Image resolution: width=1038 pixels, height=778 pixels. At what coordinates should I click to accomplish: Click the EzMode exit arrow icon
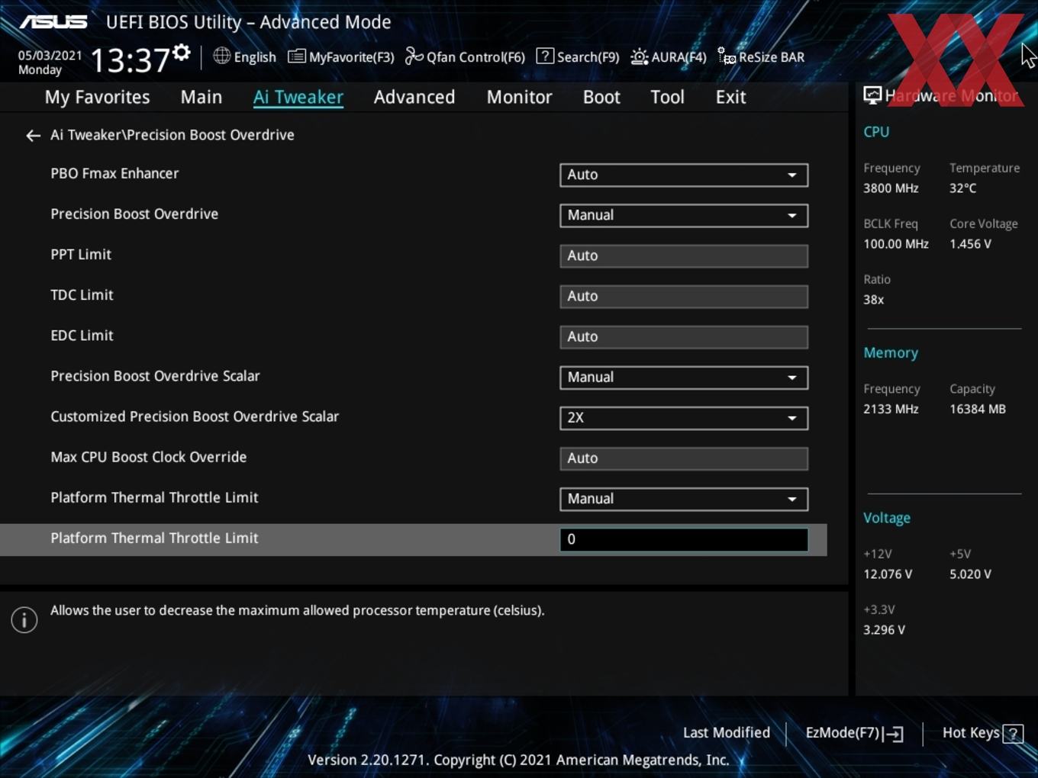tap(894, 734)
